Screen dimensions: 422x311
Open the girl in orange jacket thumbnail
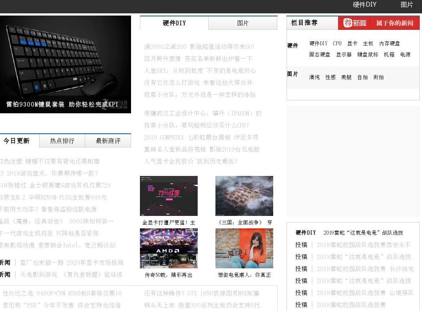click(x=244, y=248)
